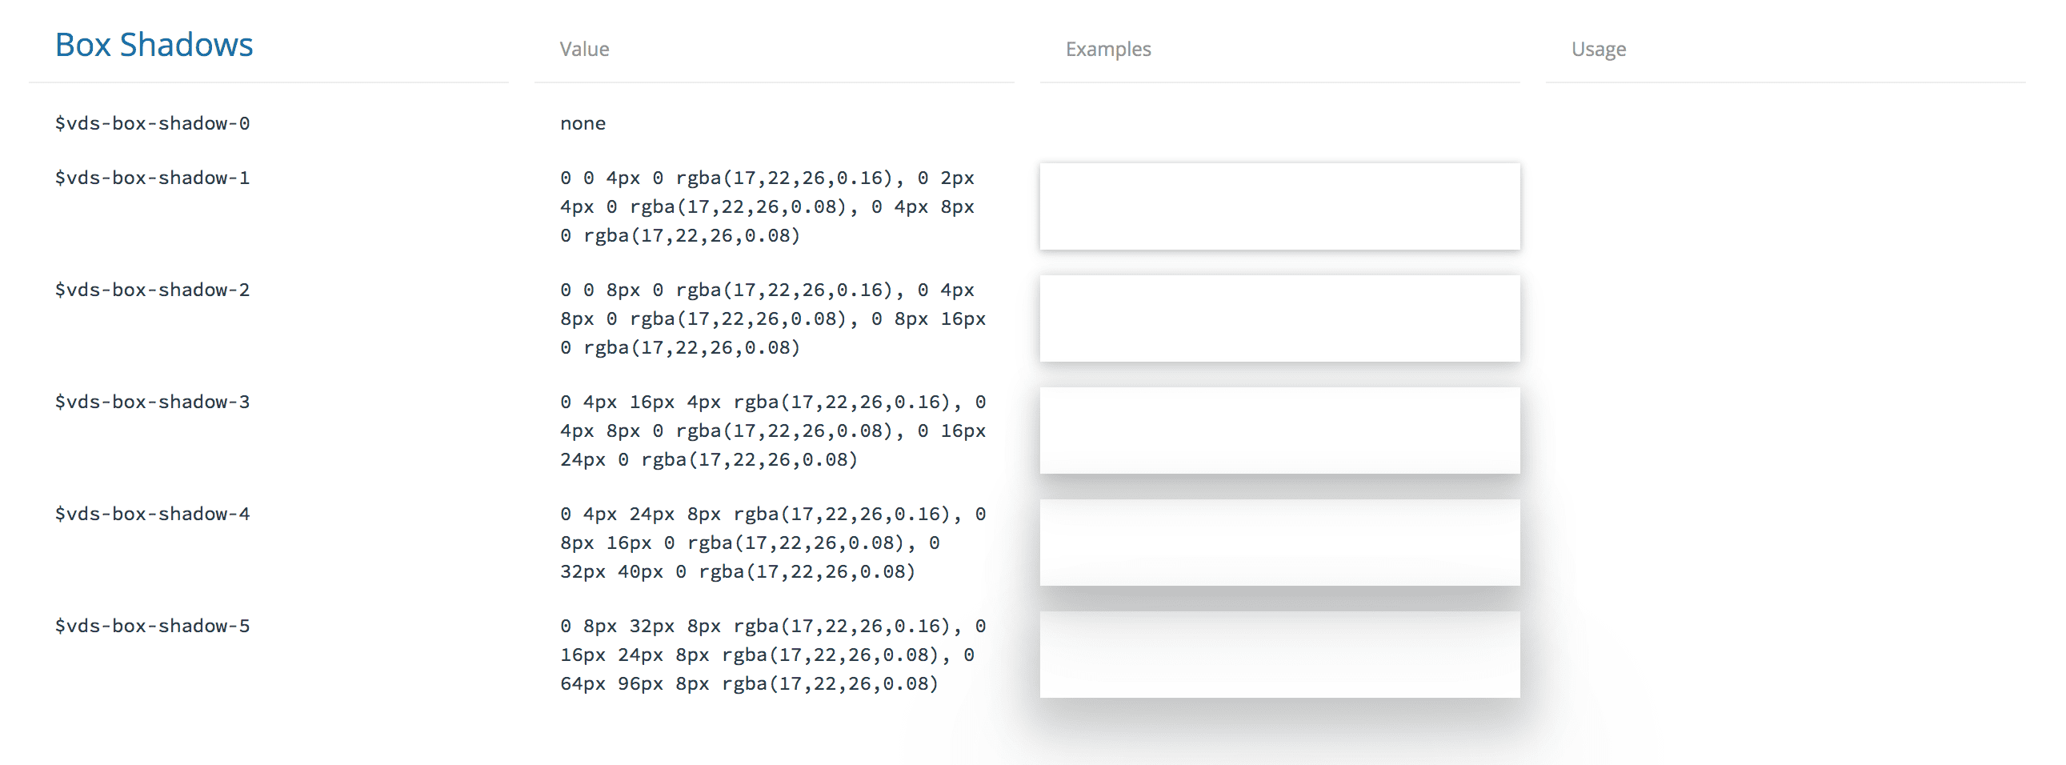Click the box-shadow-2 example preview box

coord(1279,318)
